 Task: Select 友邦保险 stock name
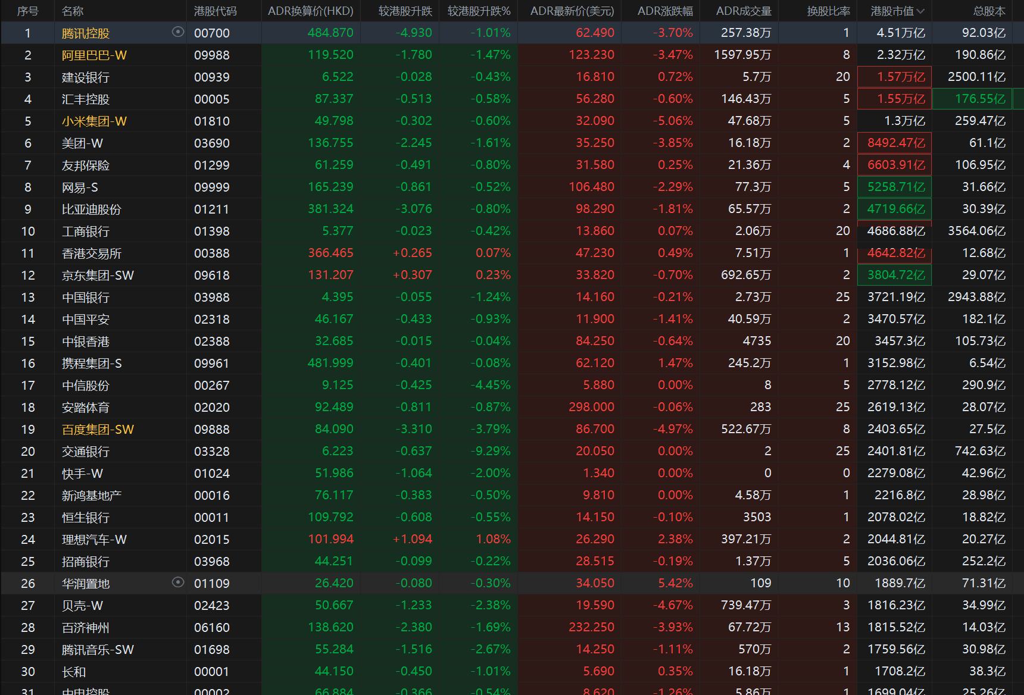click(x=86, y=165)
